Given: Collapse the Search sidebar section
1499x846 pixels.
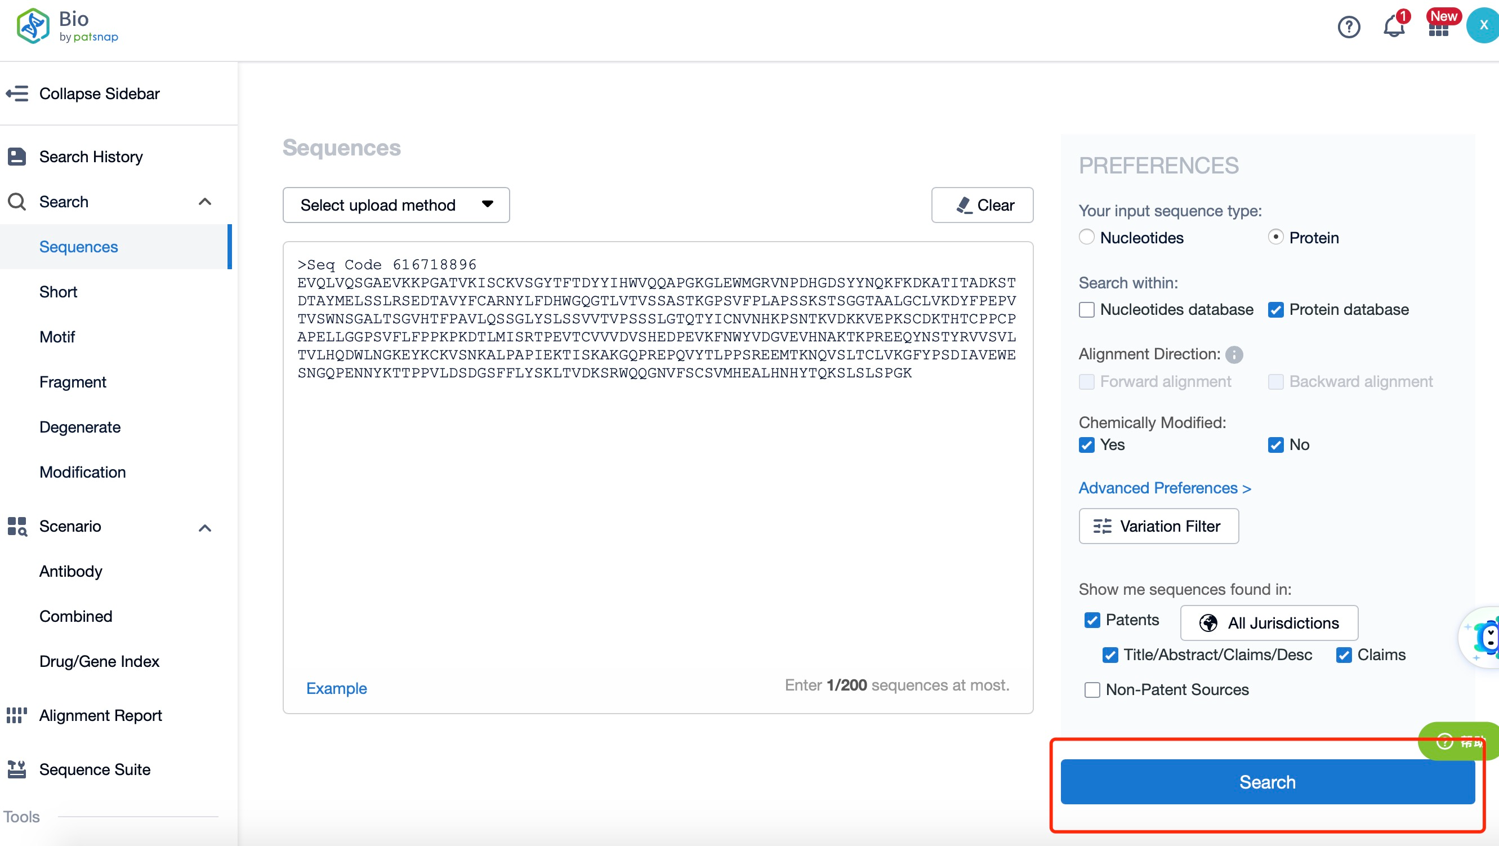Looking at the screenshot, I should pos(206,201).
